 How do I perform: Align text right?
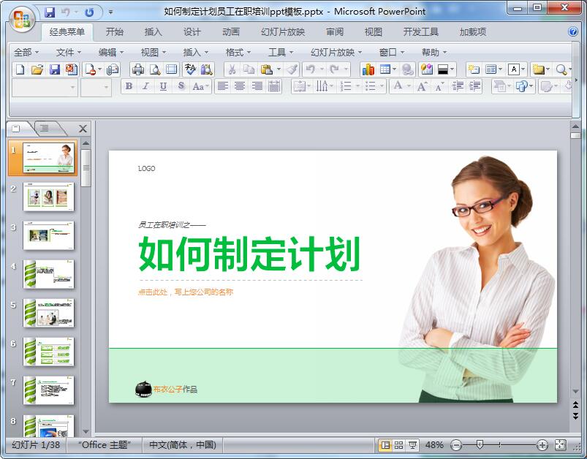257,86
